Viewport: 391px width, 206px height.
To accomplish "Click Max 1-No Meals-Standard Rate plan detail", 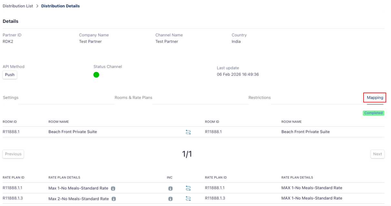I will (78, 188).
